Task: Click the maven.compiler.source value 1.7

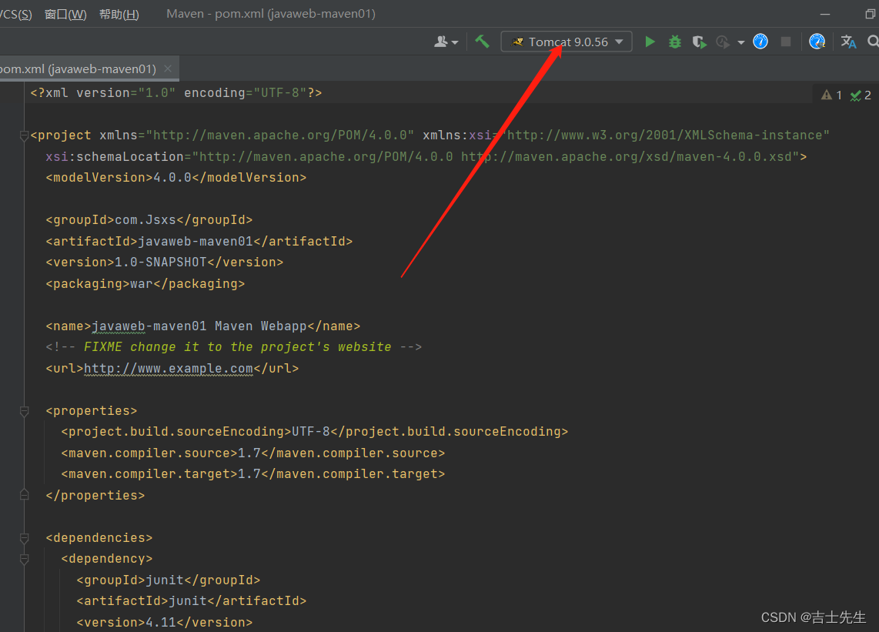Action: tap(249, 453)
